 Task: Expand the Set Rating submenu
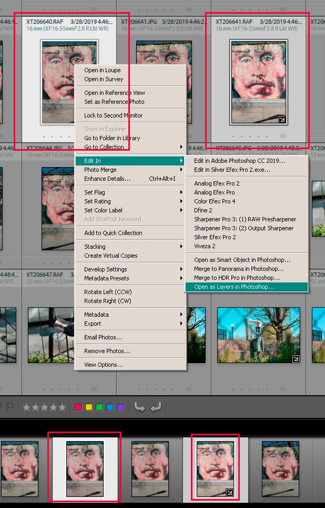(130, 201)
